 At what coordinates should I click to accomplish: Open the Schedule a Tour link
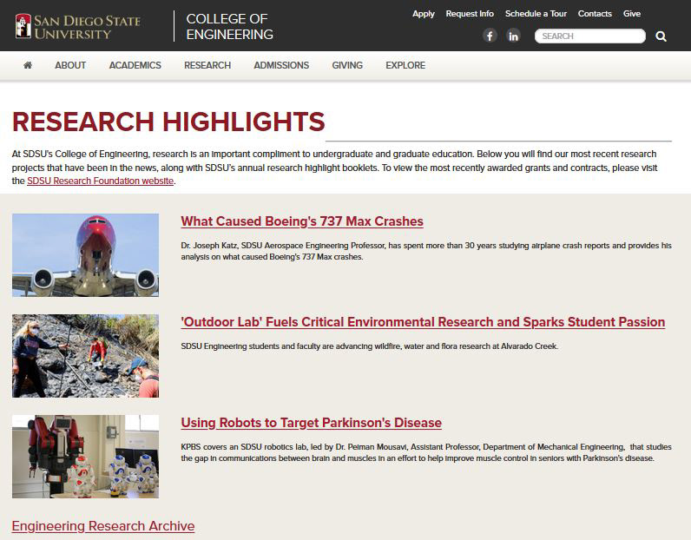[536, 14]
